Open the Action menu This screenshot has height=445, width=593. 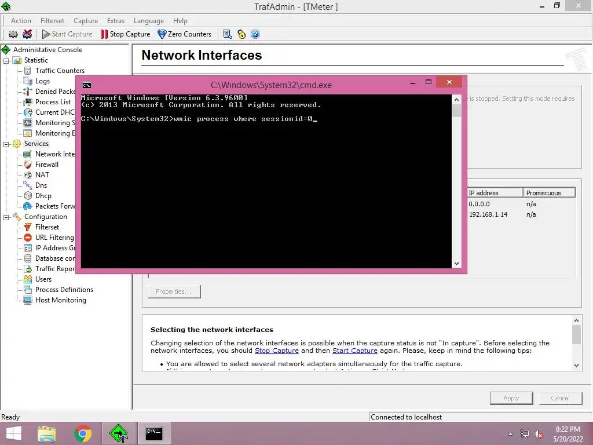pyautogui.click(x=21, y=21)
